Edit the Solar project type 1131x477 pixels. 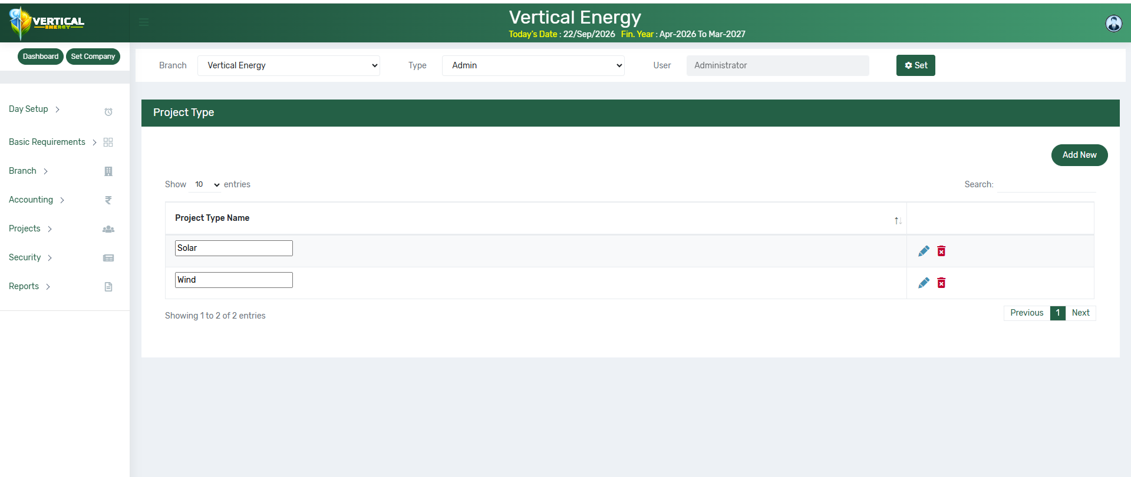(x=924, y=251)
